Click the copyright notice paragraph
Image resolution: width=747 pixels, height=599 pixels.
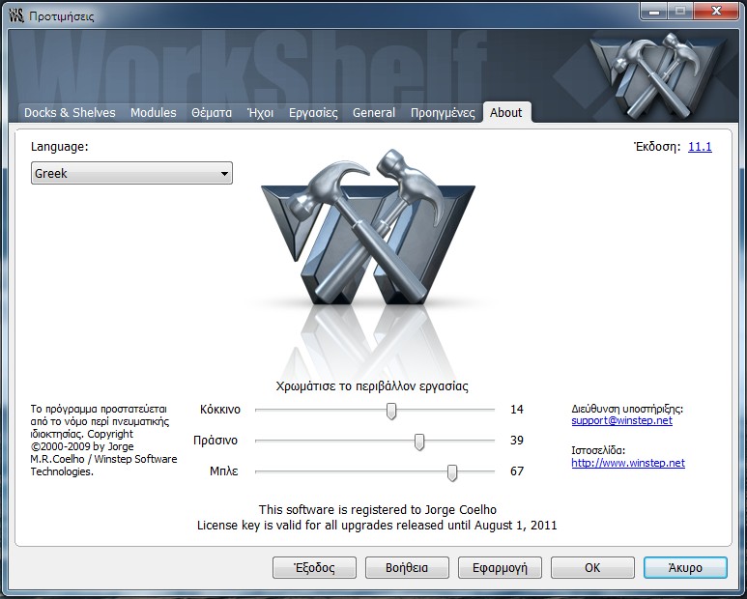click(x=103, y=441)
